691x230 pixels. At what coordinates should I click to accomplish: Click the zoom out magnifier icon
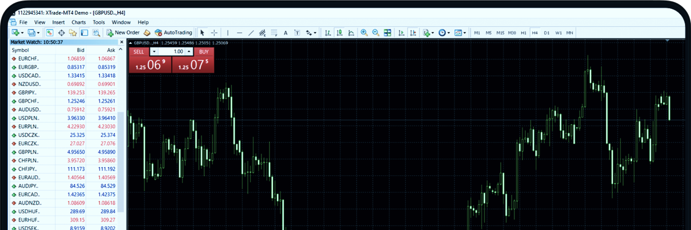[x=375, y=33]
